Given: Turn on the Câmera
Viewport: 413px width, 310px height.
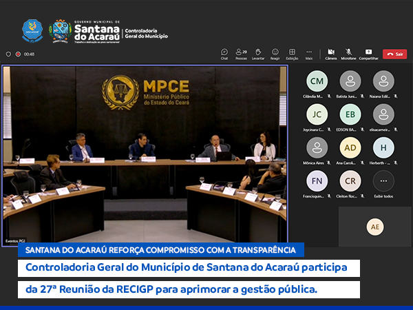Looking at the screenshot, I should point(331,54).
